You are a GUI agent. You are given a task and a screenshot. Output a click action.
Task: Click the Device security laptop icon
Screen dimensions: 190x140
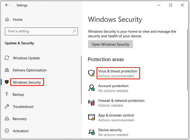(91, 132)
